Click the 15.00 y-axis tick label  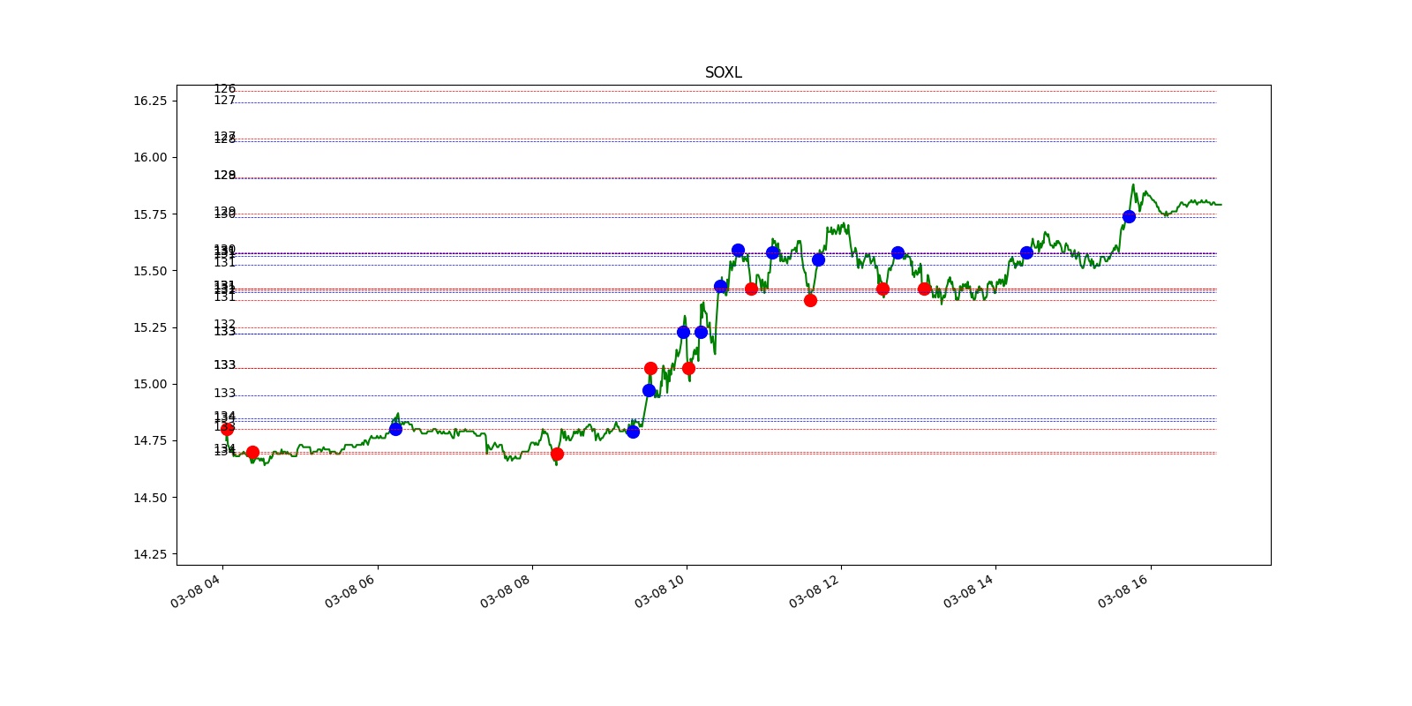[149, 384]
